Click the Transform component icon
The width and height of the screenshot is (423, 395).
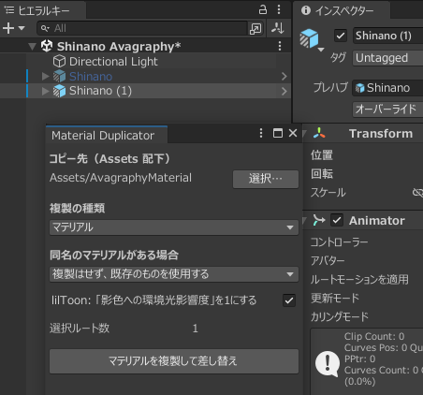pos(319,134)
